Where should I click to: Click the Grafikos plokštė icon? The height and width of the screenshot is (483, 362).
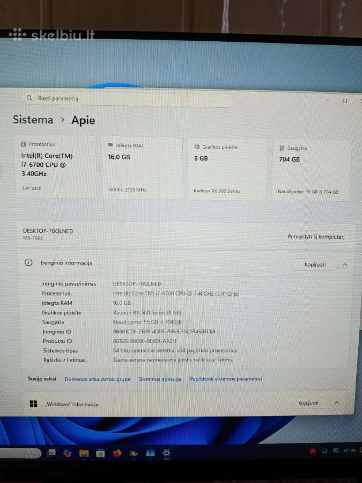(x=197, y=147)
